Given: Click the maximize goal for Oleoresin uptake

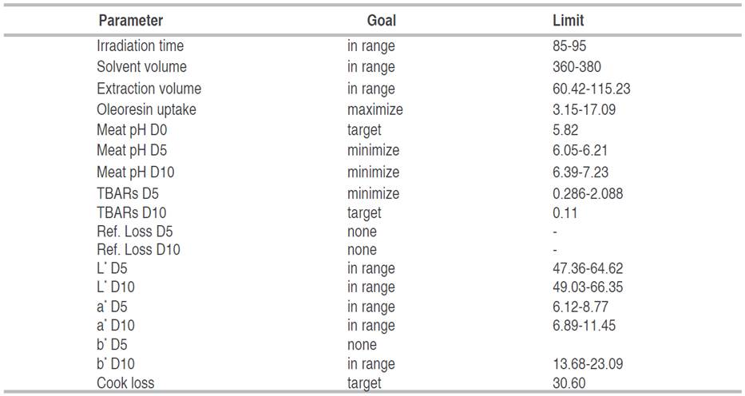Looking at the screenshot, I should click(x=374, y=109).
